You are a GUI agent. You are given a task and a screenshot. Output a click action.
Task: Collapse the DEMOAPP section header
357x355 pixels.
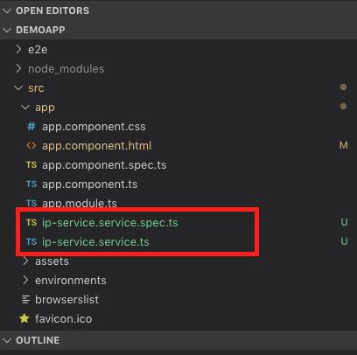point(7,30)
